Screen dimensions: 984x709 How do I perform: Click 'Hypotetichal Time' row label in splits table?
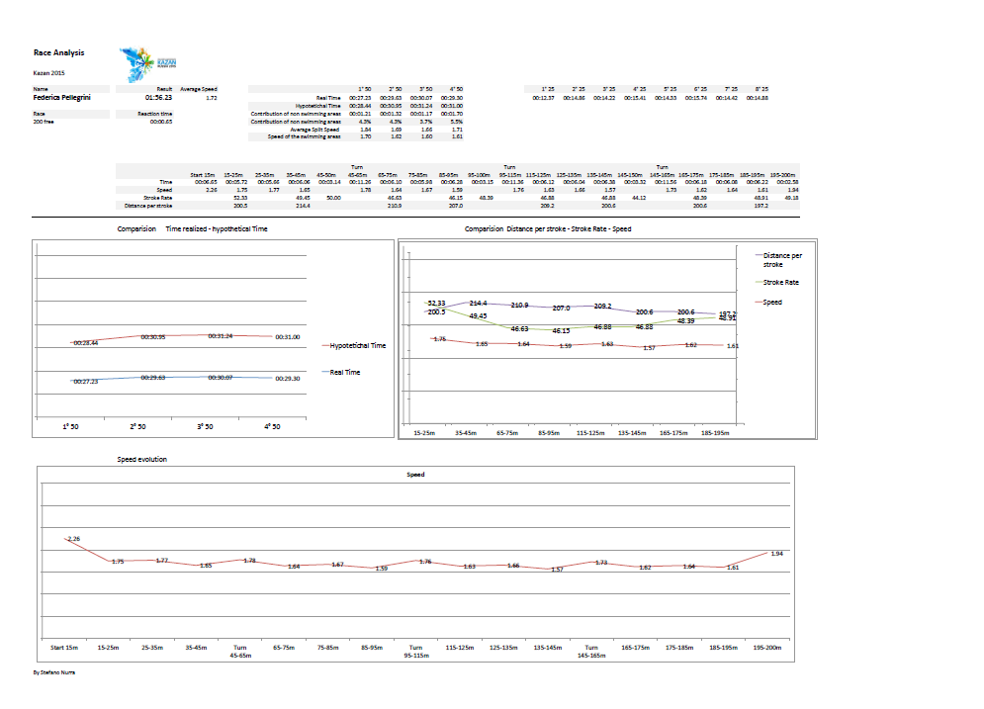pyautogui.click(x=318, y=106)
